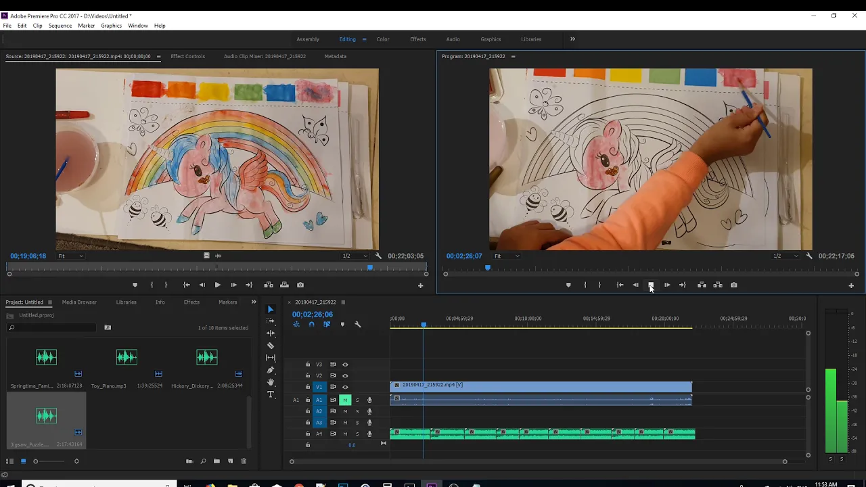Click 20190417_215922.mp4 video clip on V1
The image size is (866, 487).
541,387
